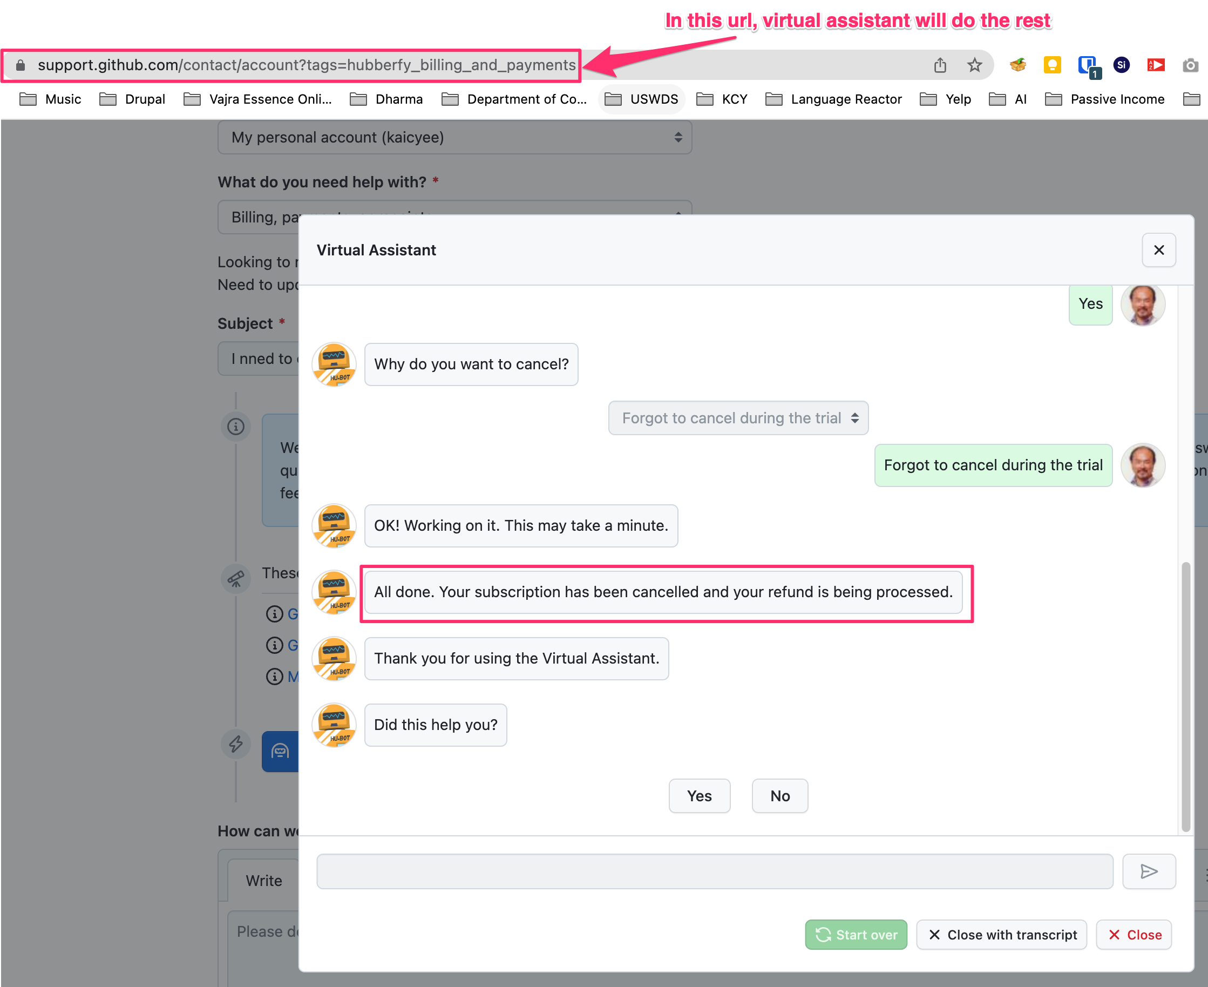
Task: Click the red video extension icon
Action: click(1156, 65)
